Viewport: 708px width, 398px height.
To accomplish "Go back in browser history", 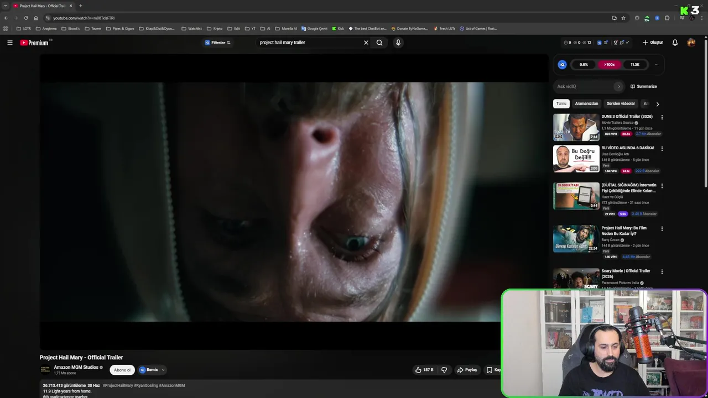I will pos(6,18).
